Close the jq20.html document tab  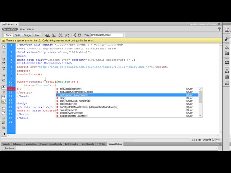[x=17, y=25]
